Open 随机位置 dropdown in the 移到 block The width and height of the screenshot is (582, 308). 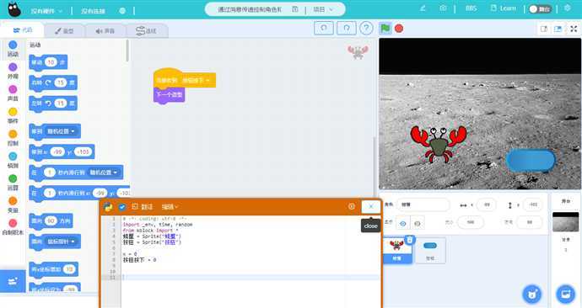(x=61, y=131)
